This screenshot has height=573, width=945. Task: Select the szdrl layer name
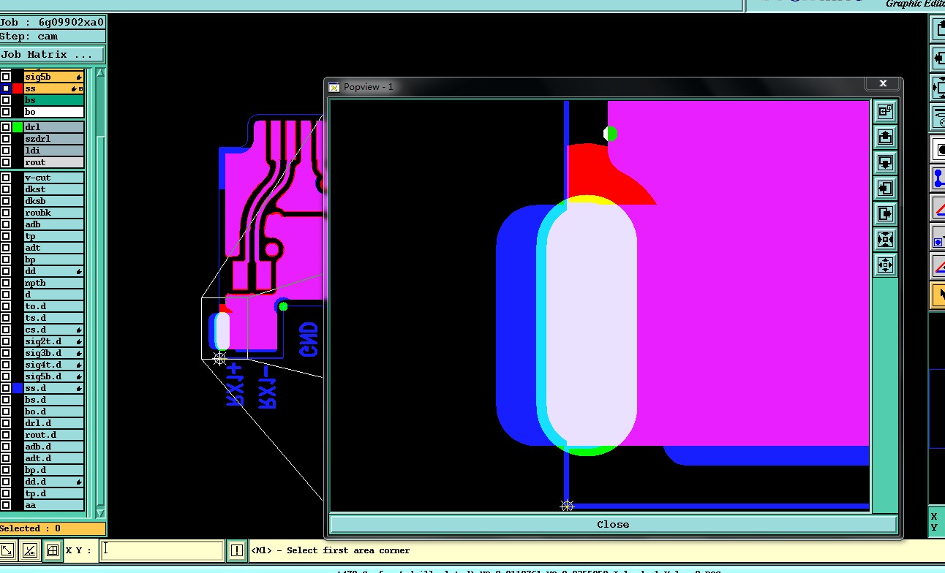coord(53,139)
